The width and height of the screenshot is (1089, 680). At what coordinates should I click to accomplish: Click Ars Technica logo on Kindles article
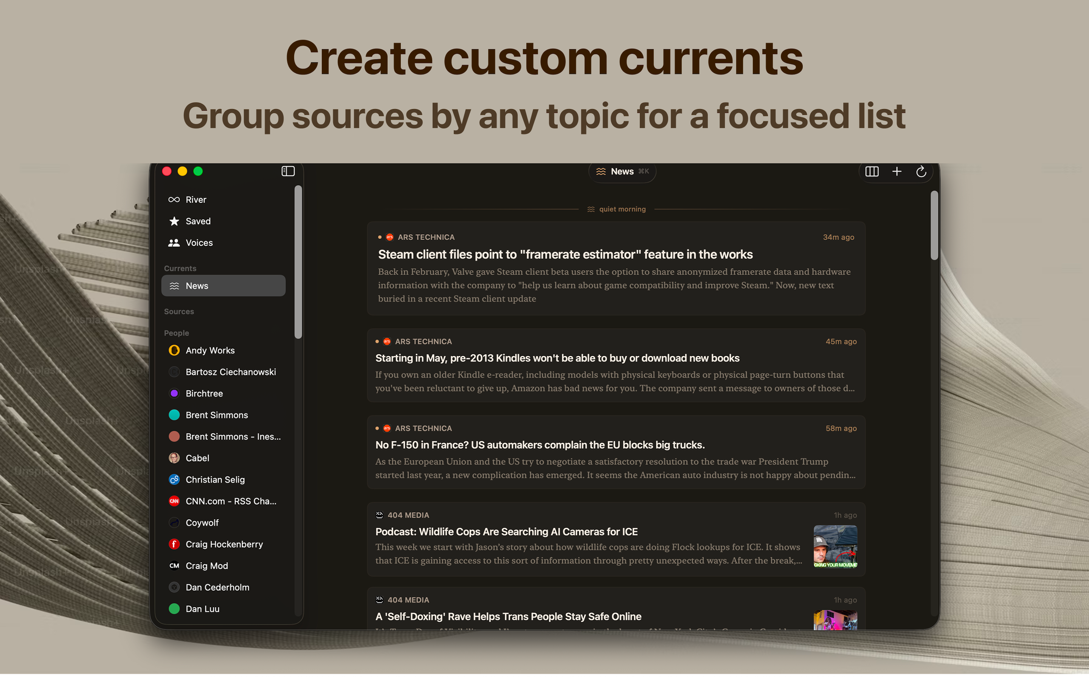387,342
